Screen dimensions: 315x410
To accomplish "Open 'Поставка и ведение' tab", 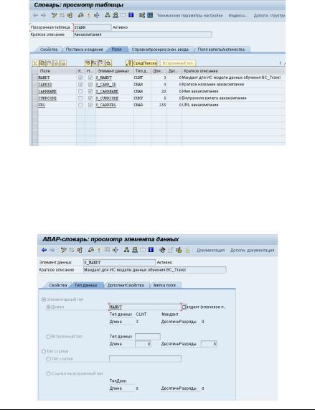I will click(x=85, y=49).
